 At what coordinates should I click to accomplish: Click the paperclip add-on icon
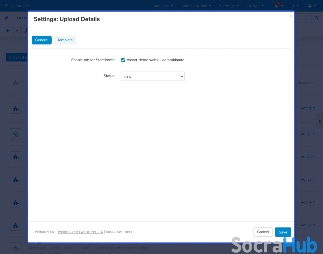pos(16,134)
